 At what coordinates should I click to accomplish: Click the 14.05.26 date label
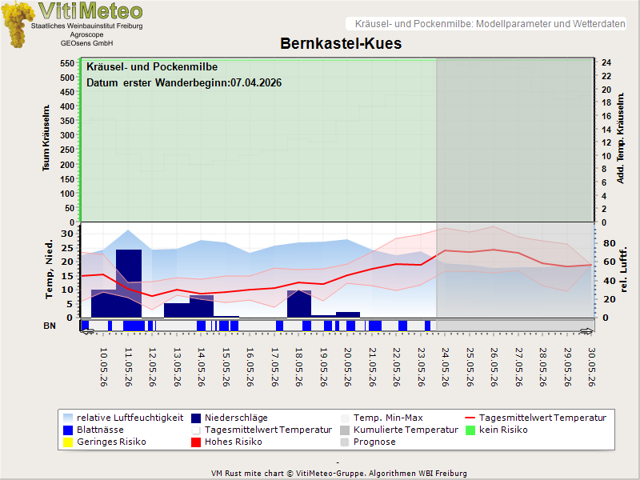click(202, 367)
